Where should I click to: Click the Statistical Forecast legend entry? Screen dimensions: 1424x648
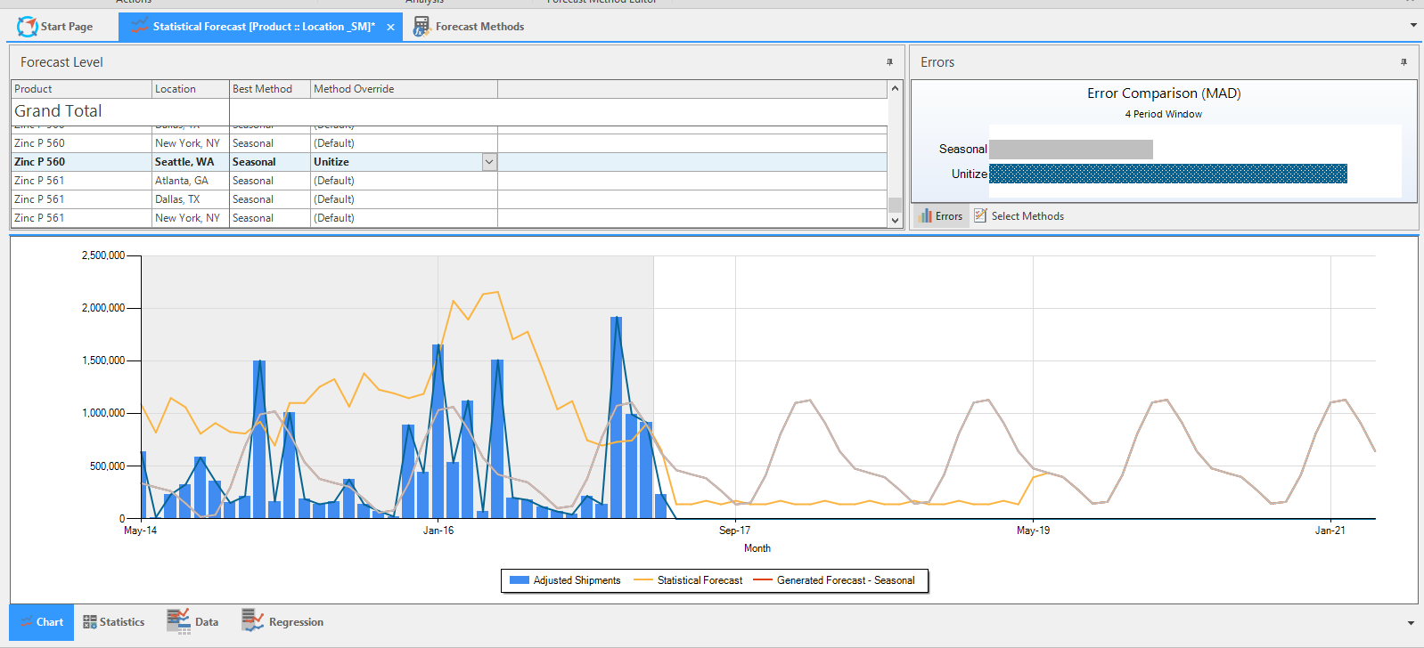(688, 580)
